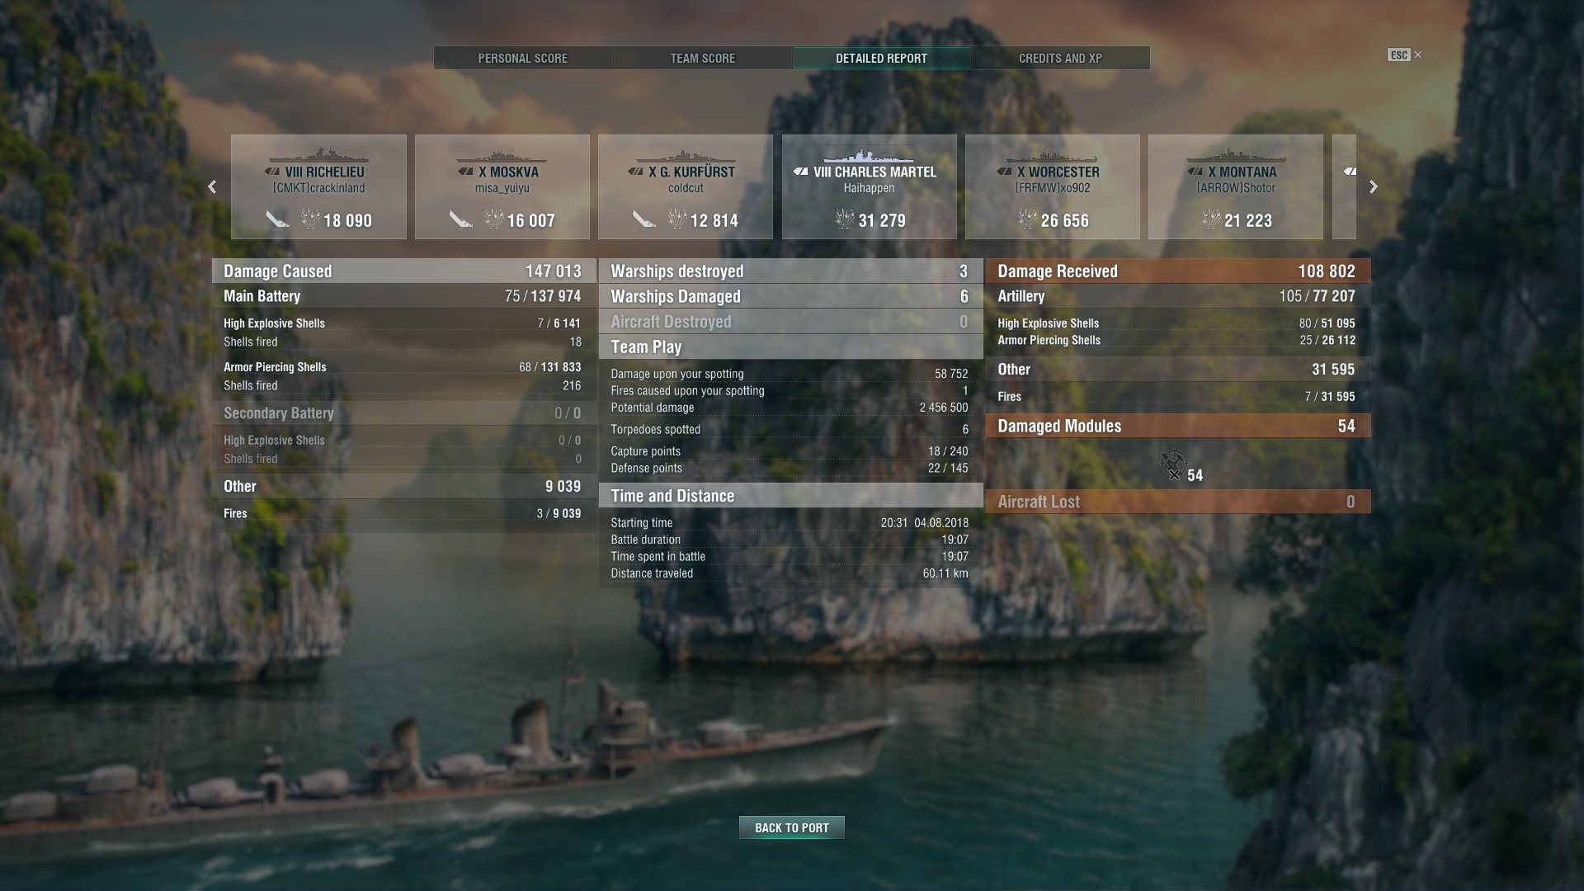This screenshot has height=891, width=1584.
Task: Open the Team Score tab
Action: click(702, 58)
